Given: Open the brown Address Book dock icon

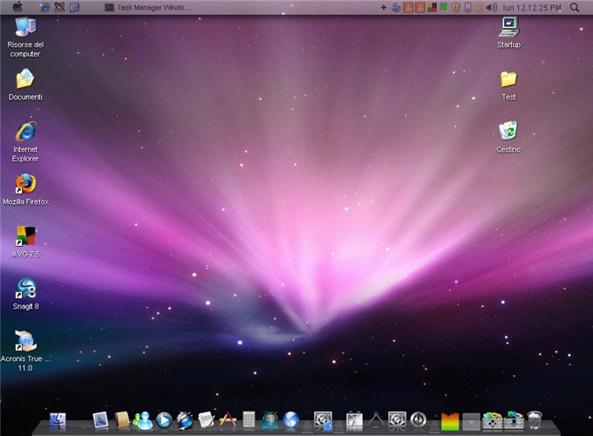Looking at the screenshot, I should pyautogui.click(x=122, y=420).
